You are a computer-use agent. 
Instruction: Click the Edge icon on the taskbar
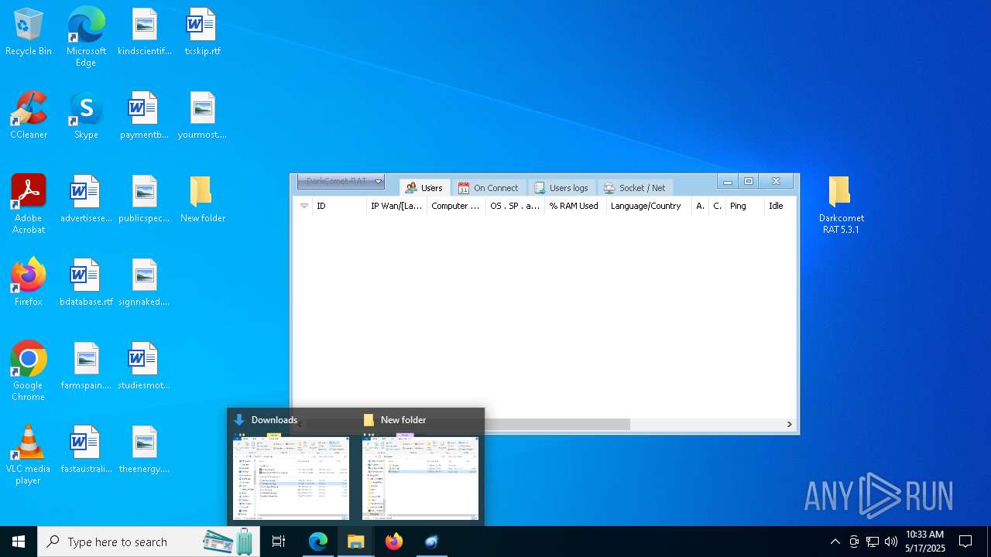tap(318, 542)
